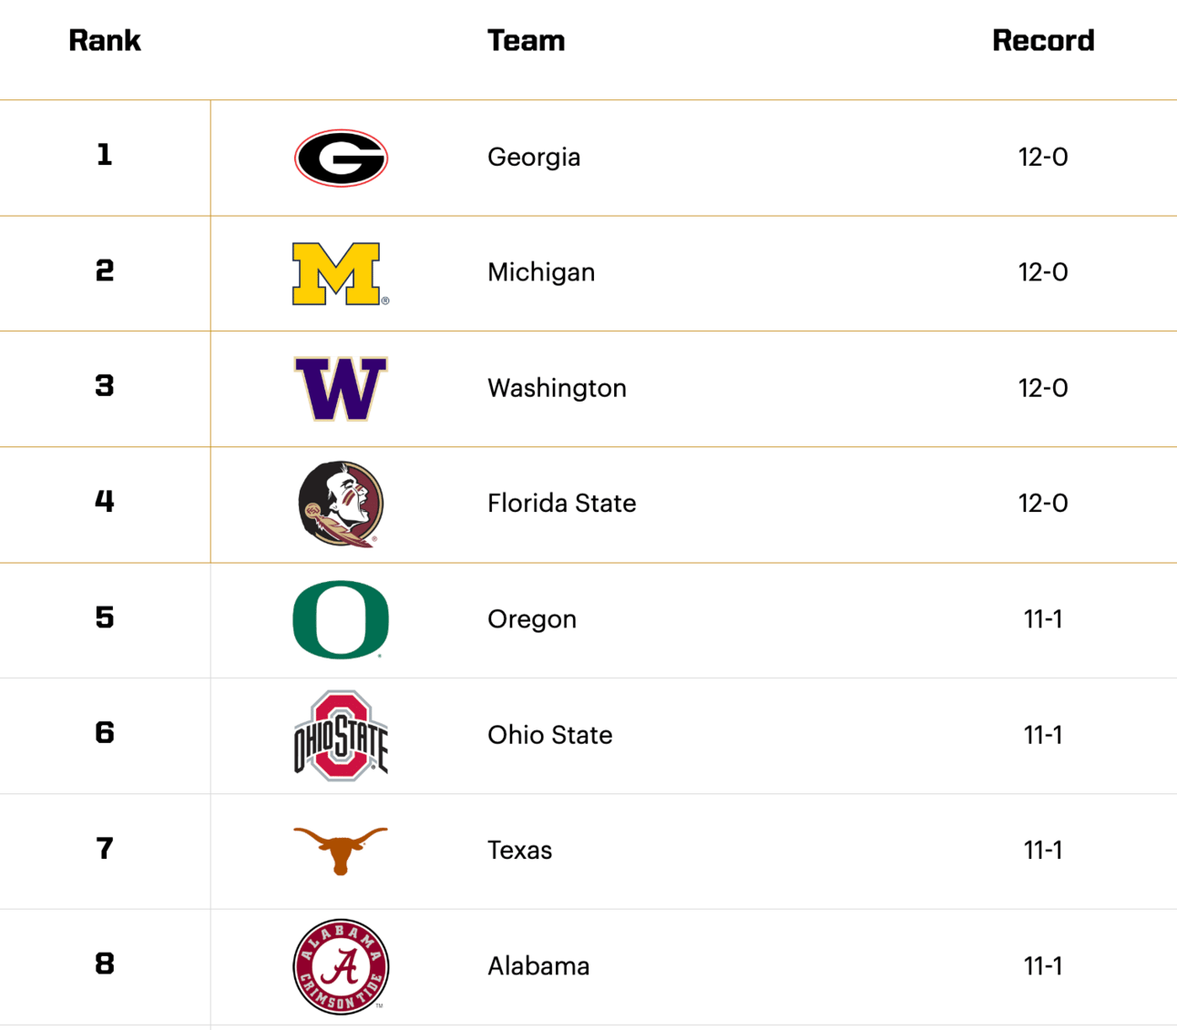Click the Texas Longhorns logo
This screenshot has height=1030, width=1177.
point(341,850)
